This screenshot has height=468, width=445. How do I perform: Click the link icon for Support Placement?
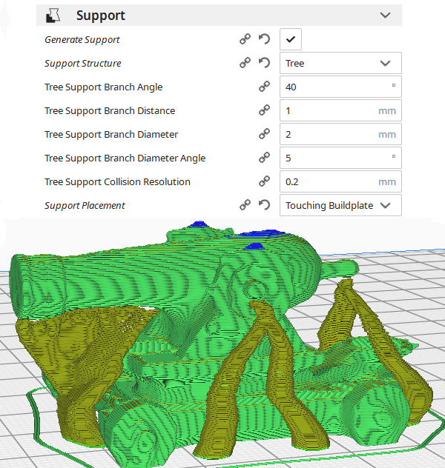245,205
